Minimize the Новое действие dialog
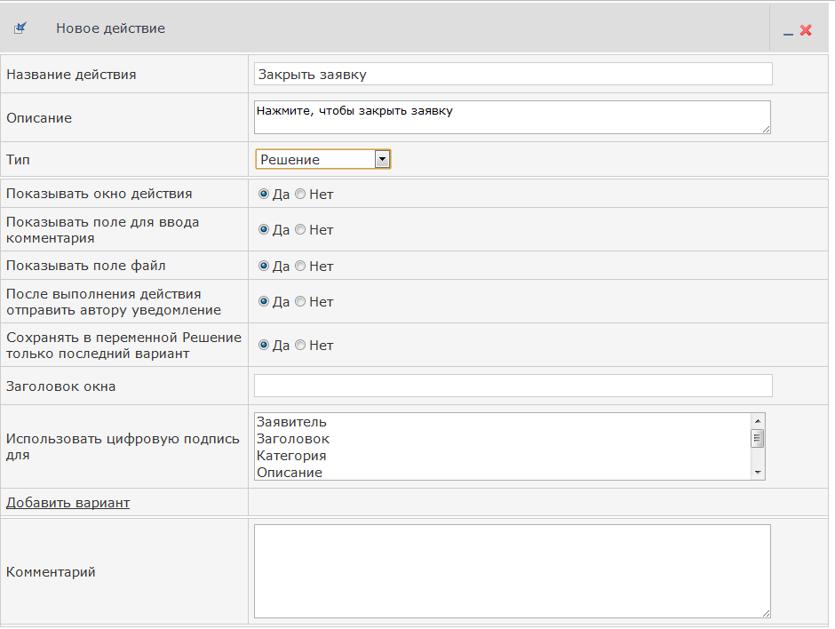Viewport: 835px width, 629px height. click(x=788, y=34)
